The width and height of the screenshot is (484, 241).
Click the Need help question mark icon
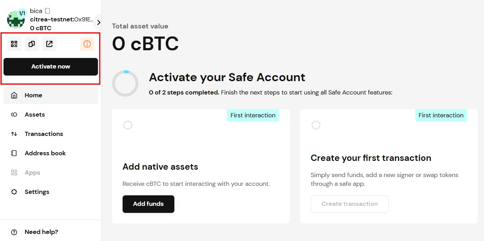coord(14,232)
